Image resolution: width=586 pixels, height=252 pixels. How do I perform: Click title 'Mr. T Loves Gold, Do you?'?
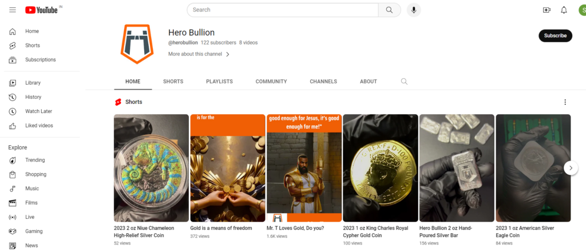pos(295,228)
